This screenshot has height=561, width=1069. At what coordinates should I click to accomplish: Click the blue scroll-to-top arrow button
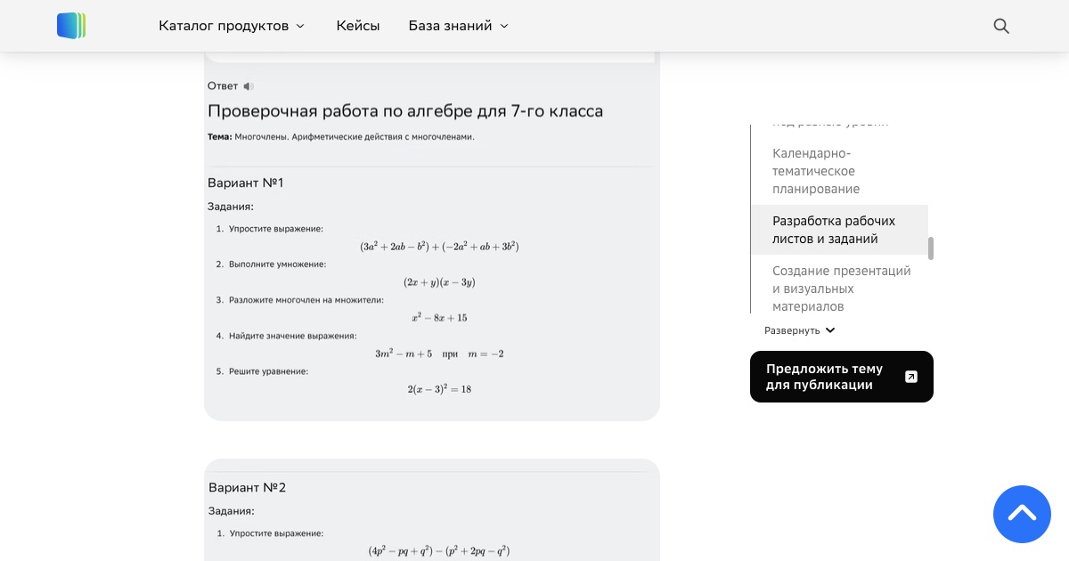pyautogui.click(x=1022, y=514)
